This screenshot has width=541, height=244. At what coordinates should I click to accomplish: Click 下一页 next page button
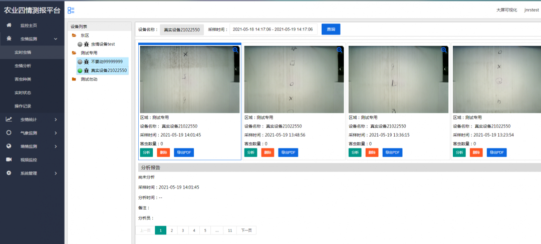pos(246,230)
